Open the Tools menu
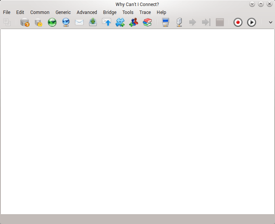Image resolution: width=275 pixels, height=224 pixels. point(128,12)
